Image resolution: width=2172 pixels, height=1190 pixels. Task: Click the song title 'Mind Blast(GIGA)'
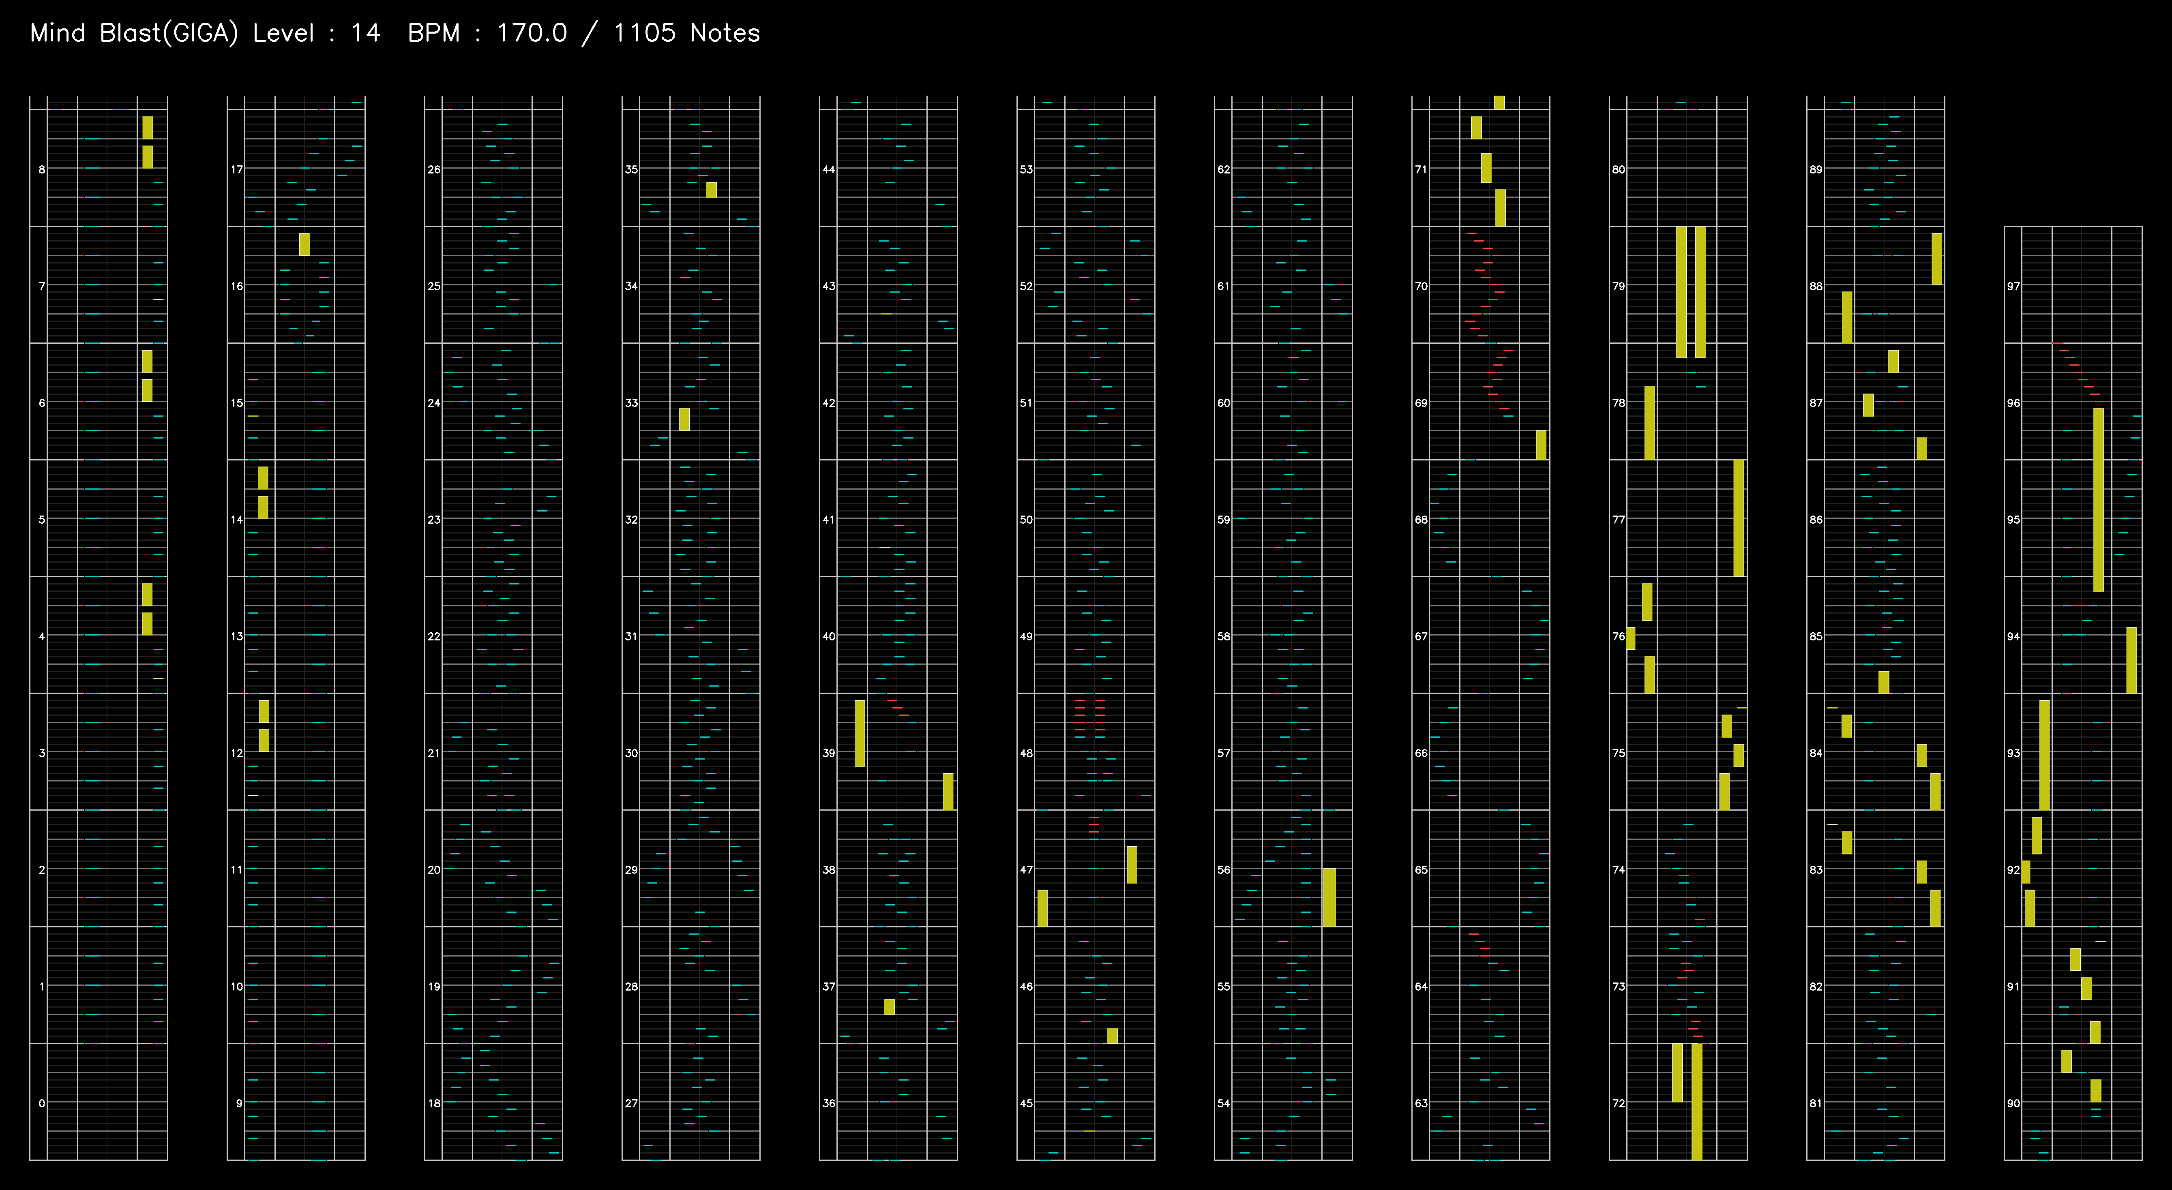134,33
